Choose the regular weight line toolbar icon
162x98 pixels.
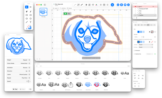pyautogui.click(x=78, y=5)
